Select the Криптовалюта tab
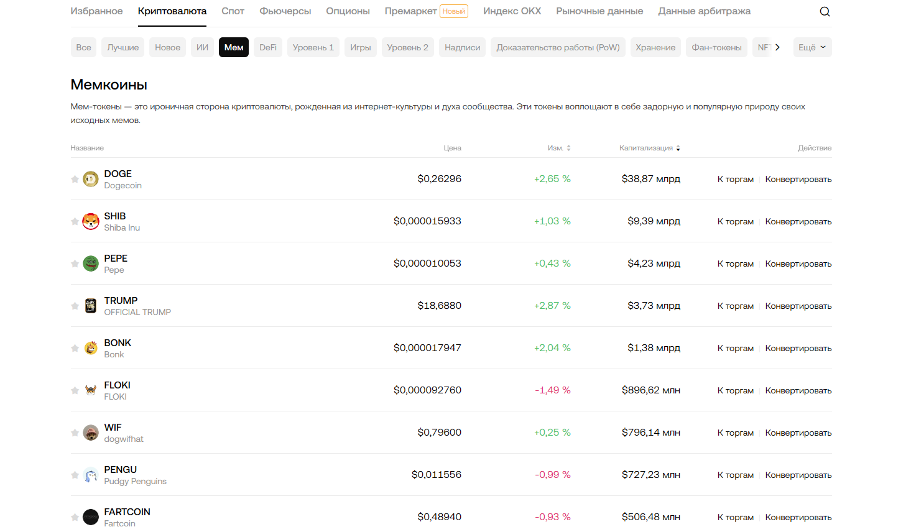911x532 pixels. [x=172, y=11]
